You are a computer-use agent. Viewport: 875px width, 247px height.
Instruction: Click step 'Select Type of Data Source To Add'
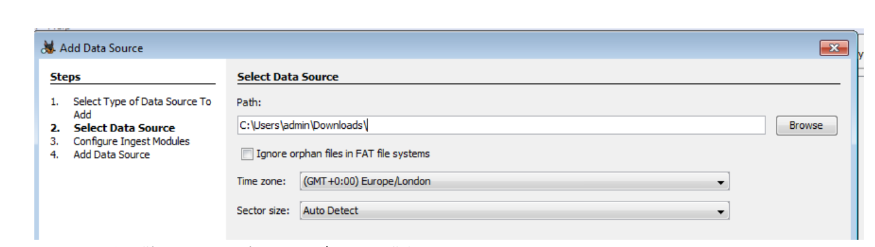click(142, 108)
